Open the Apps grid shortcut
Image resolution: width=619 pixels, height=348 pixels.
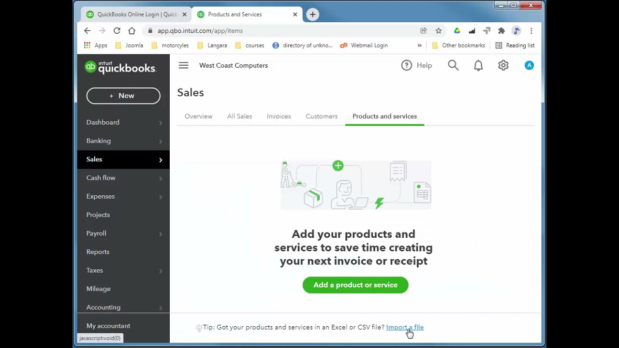(95, 45)
